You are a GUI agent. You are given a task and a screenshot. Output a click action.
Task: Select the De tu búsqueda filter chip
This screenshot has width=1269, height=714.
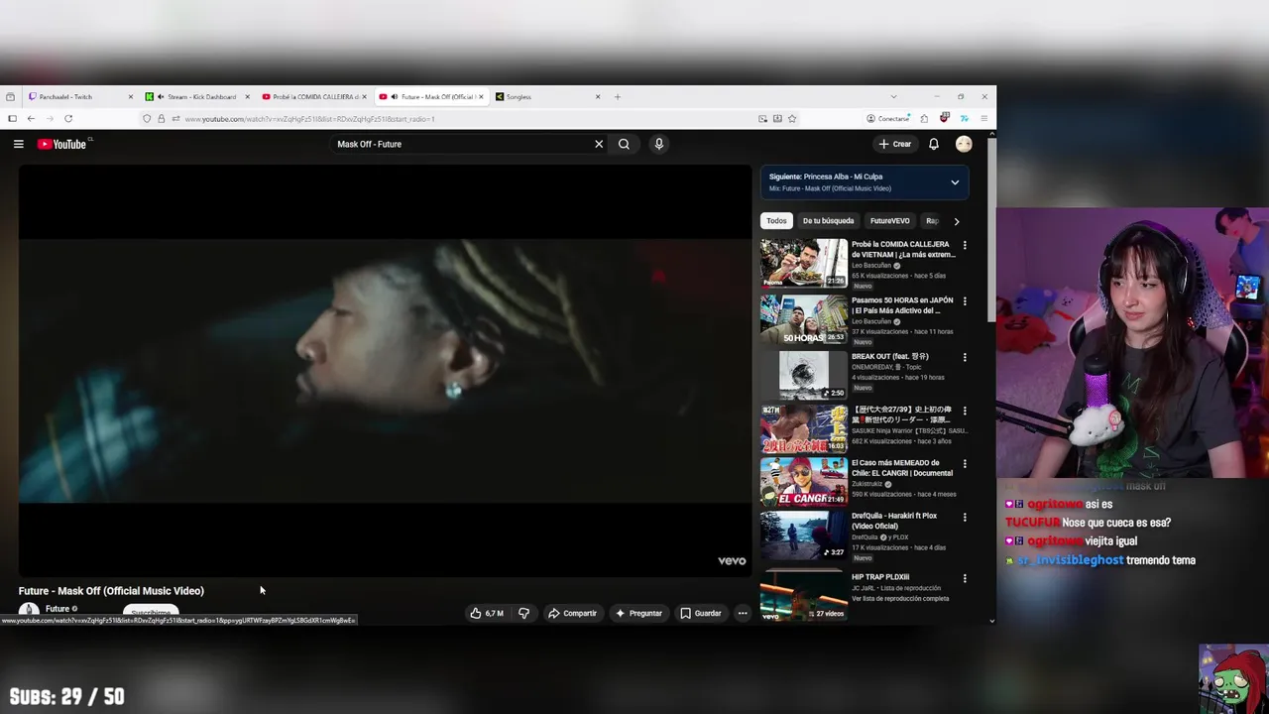pyautogui.click(x=828, y=221)
